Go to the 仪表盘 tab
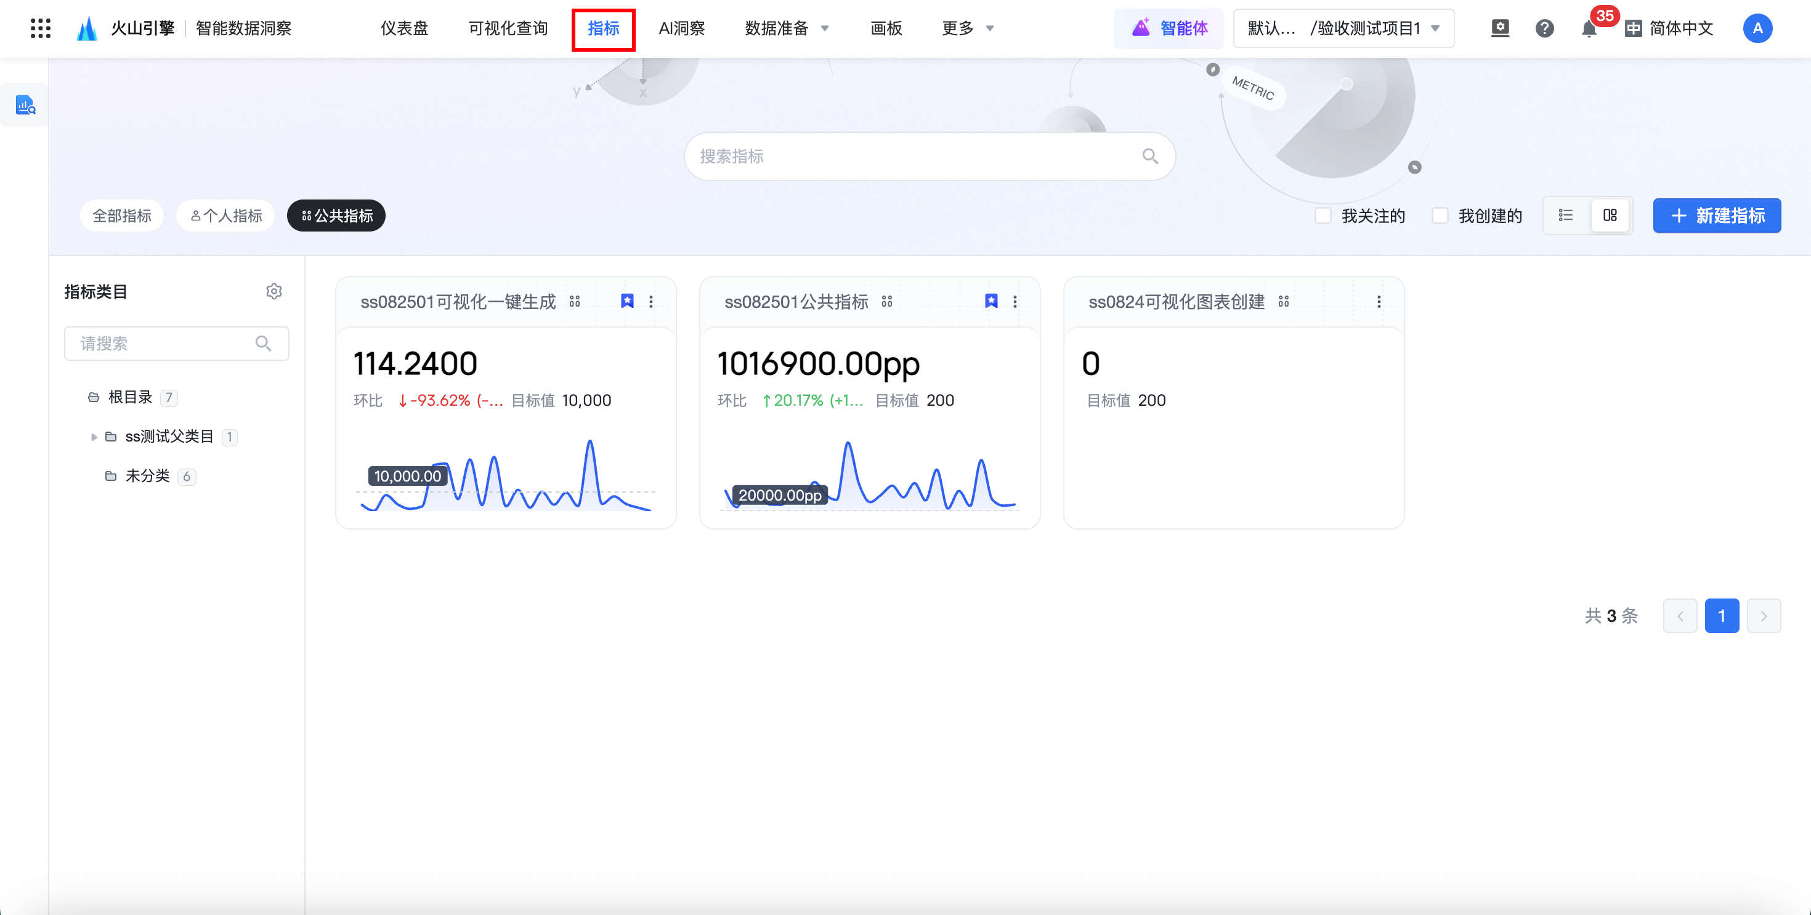Viewport: 1811px width, 915px height. (403, 29)
